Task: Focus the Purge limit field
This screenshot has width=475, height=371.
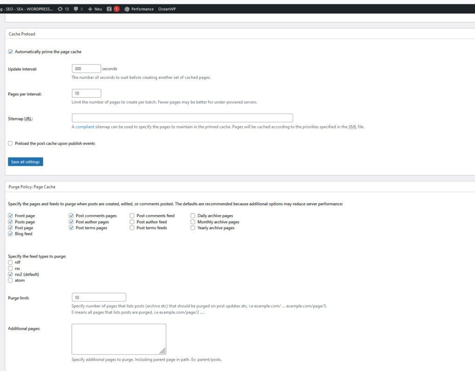Action: coord(99,297)
